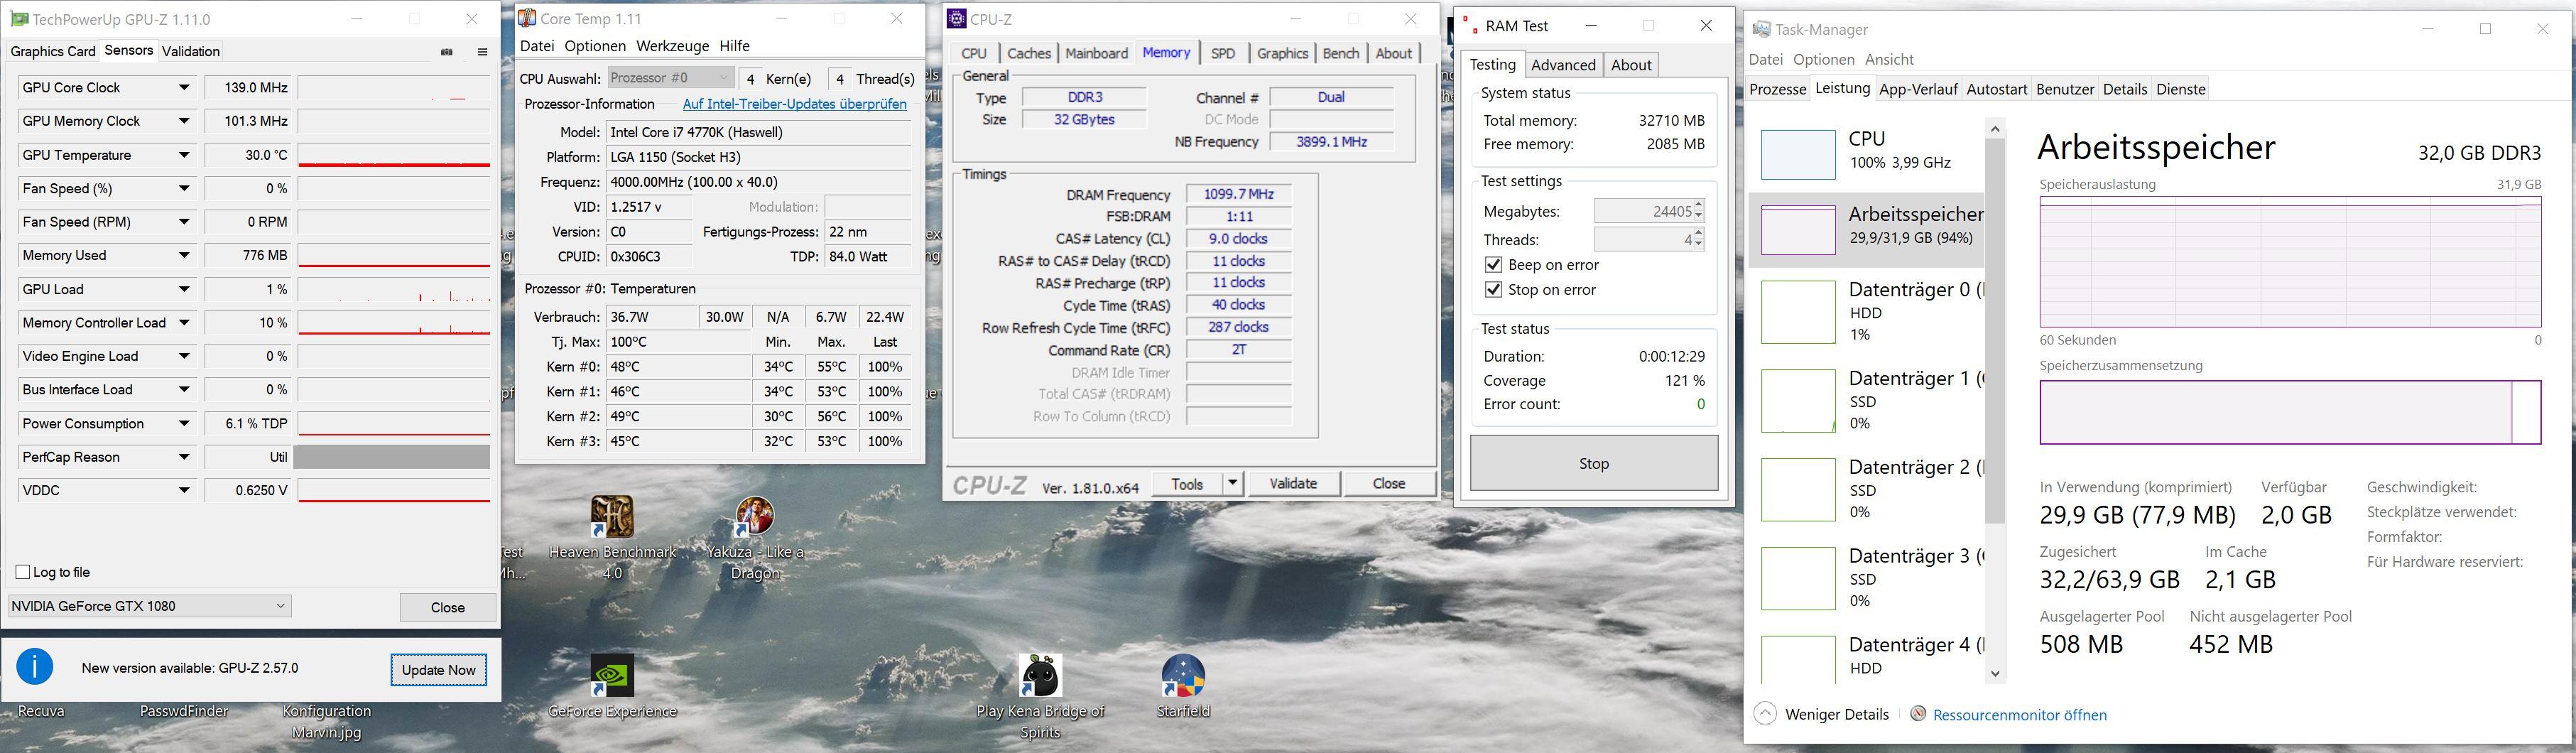Screen dimensions: 2576x753
Task: Select CPU graph thumbnail in Task-Manager
Action: (1798, 154)
